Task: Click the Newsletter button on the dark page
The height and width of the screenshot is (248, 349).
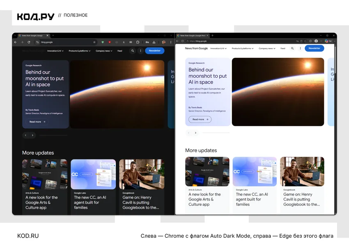Action: (x=155, y=51)
